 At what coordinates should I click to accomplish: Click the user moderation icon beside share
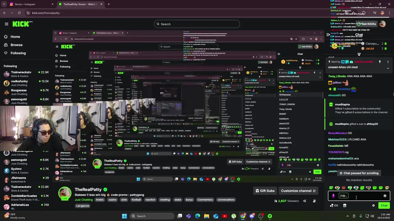tap(314, 201)
